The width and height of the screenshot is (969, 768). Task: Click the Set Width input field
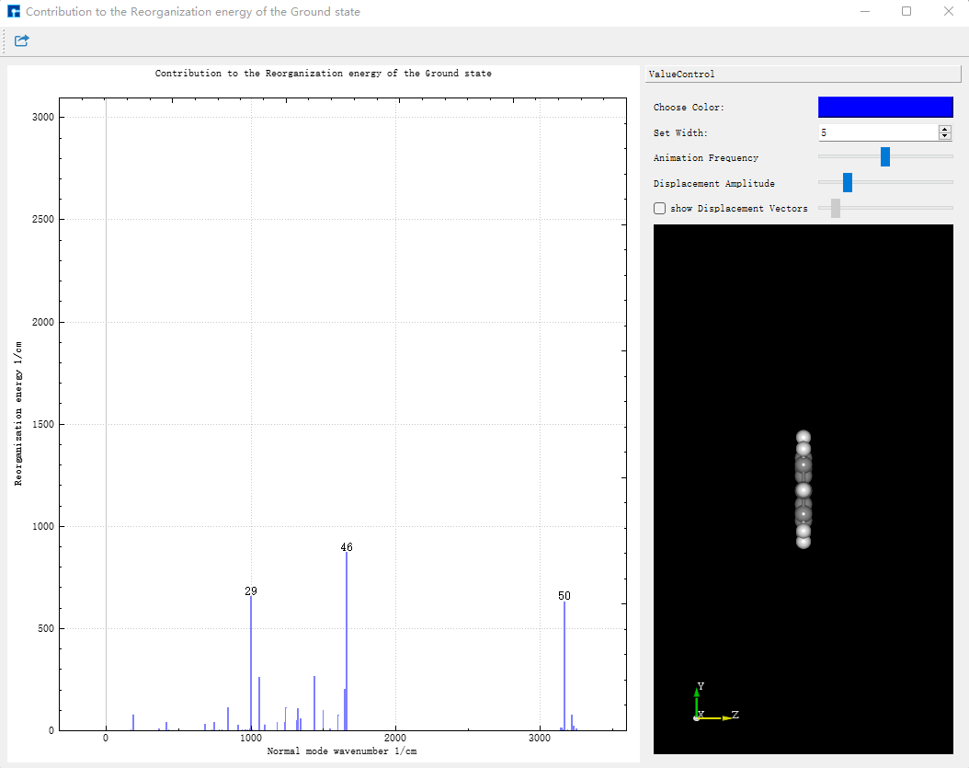click(x=878, y=132)
